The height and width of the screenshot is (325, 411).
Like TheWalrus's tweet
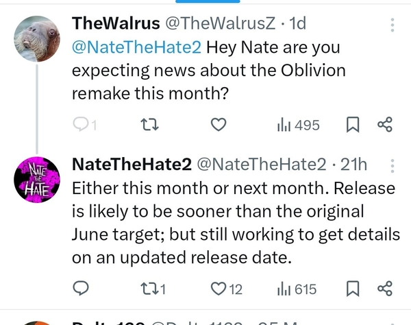click(218, 125)
